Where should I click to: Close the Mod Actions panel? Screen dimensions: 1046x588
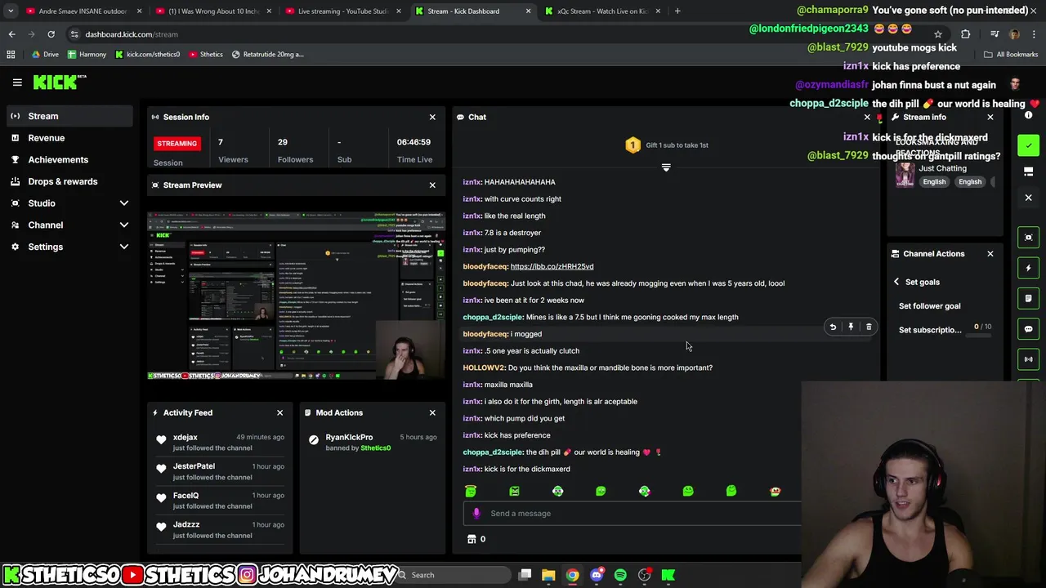pos(432,412)
